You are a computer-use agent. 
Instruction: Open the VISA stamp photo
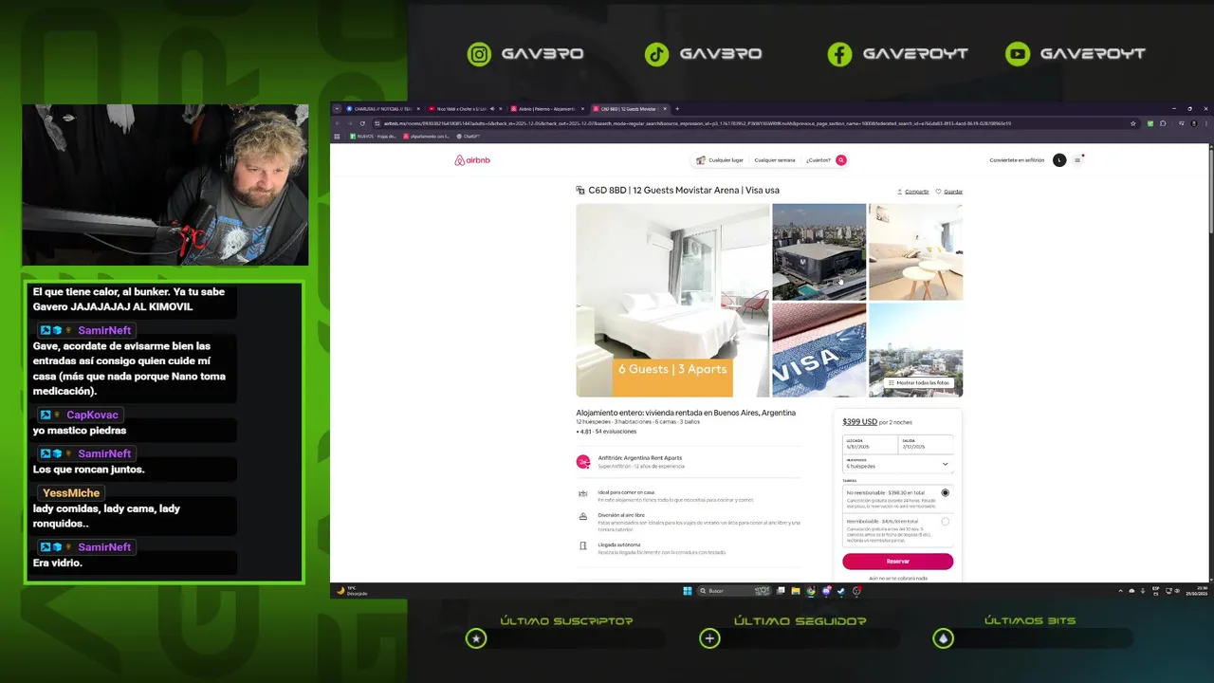click(x=819, y=349)
